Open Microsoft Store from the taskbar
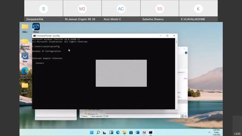242x136 pixels. tap(131, 133)
